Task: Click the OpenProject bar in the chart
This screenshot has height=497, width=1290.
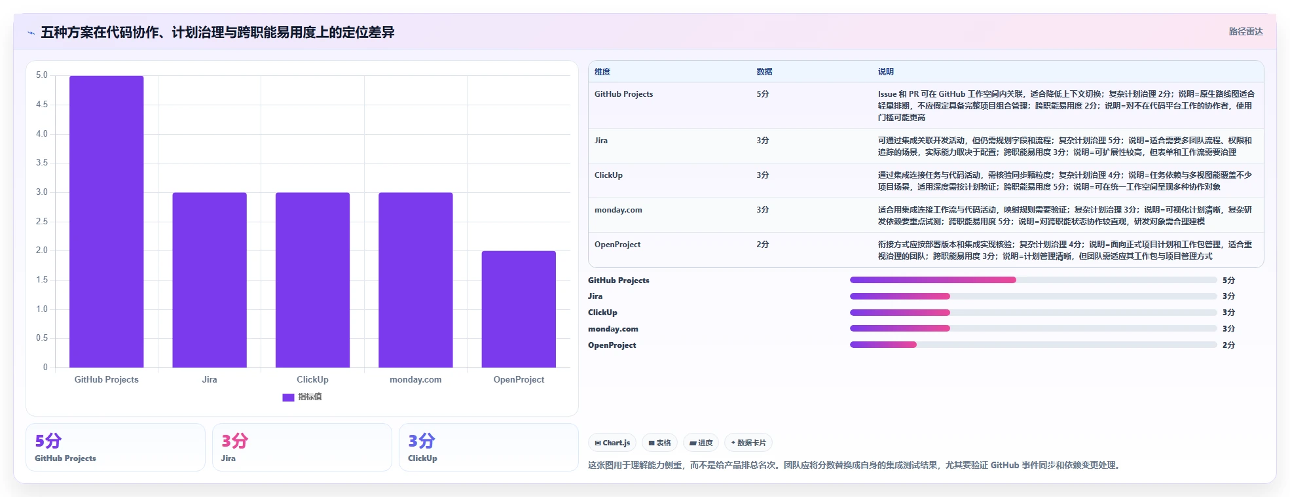Action: [519, 309]
